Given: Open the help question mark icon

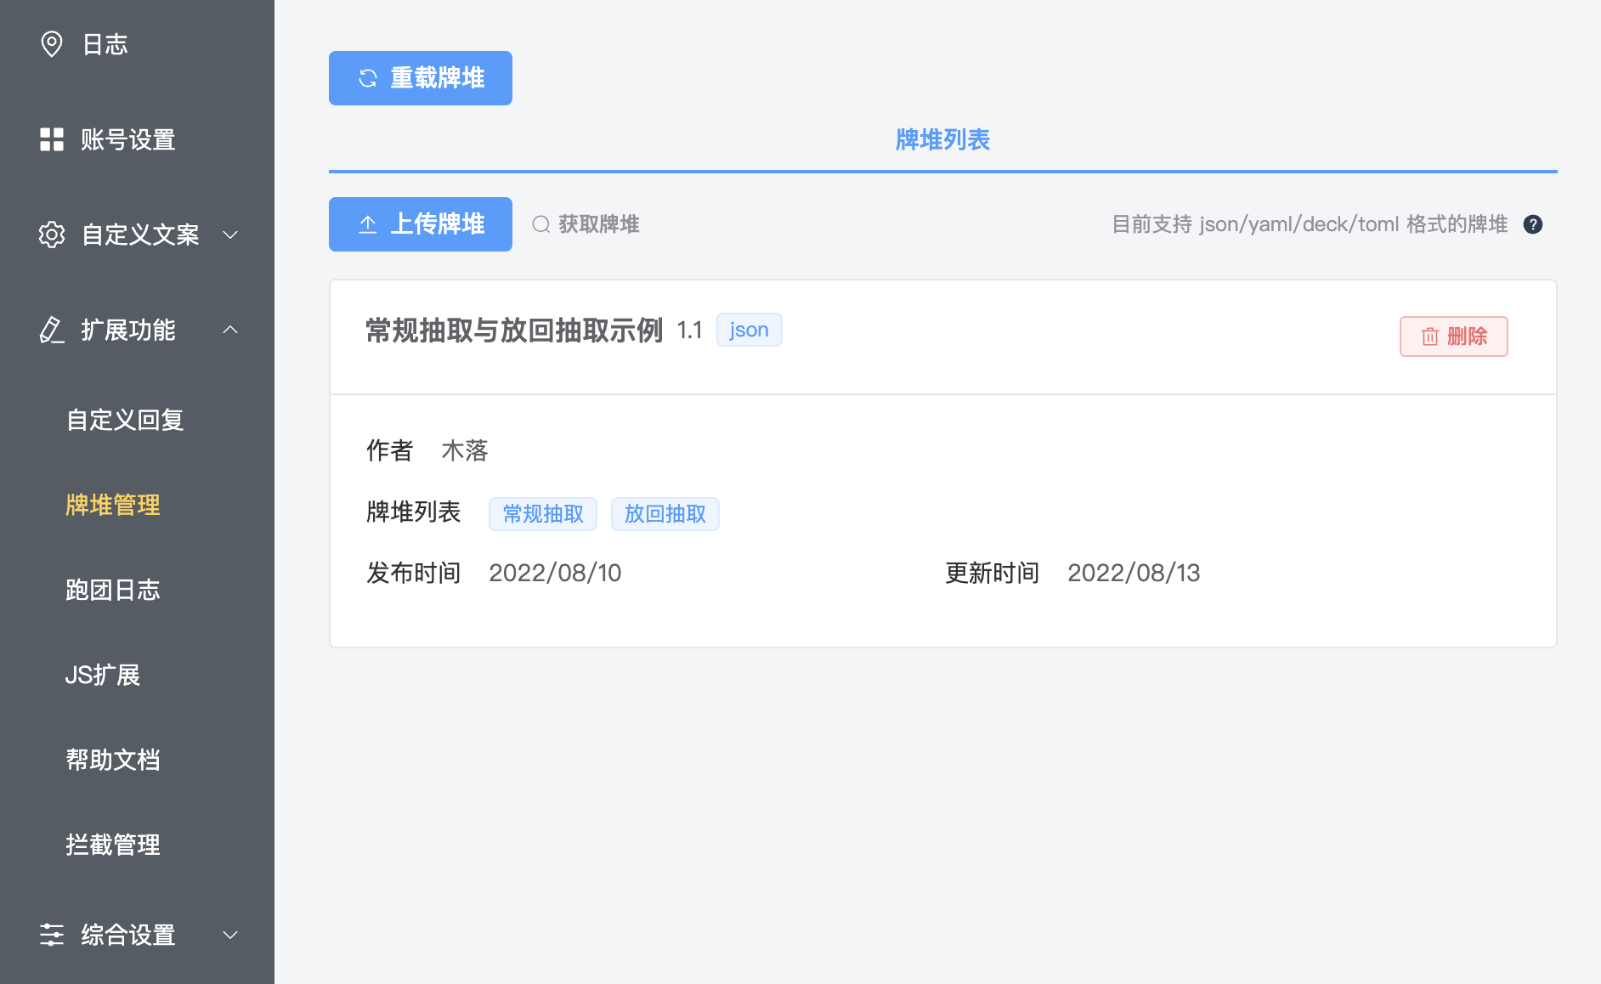Looking at the screenshot, I should coord(1533,224).
